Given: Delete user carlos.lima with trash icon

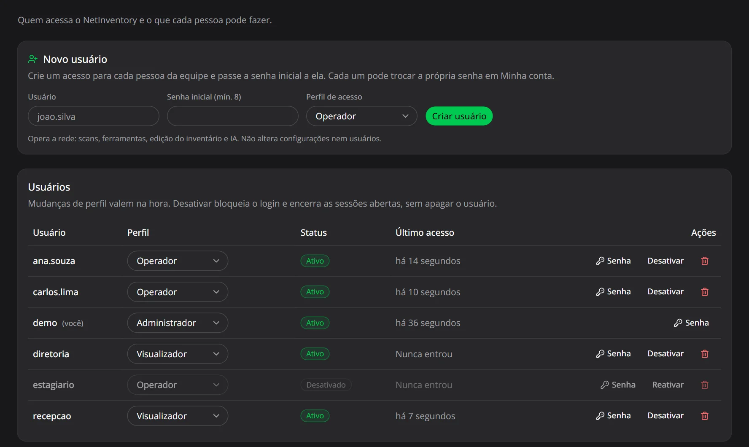Looking at the screenshot, I should click(704, 292).
